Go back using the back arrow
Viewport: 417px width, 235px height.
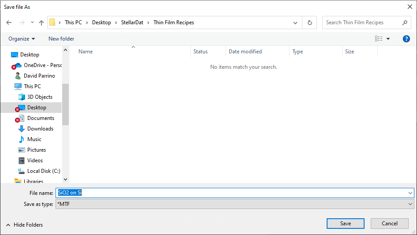pyautogui.click(x=9, y=22)
